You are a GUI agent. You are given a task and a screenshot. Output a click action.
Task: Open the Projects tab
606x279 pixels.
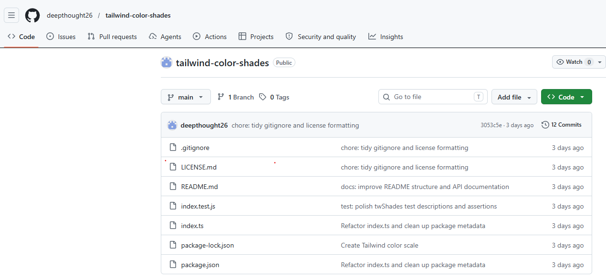[x=256, y=37]
